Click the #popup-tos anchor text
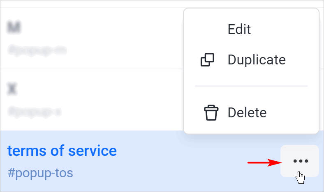 tap(40, 173)
